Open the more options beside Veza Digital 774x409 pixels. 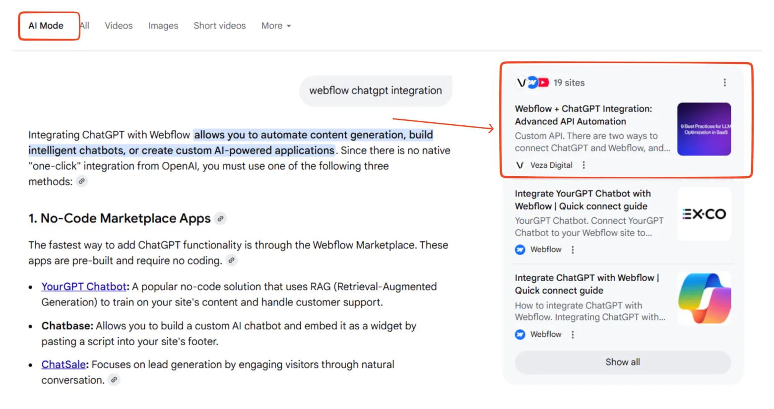pyautogui.click(x=583, y=165)
